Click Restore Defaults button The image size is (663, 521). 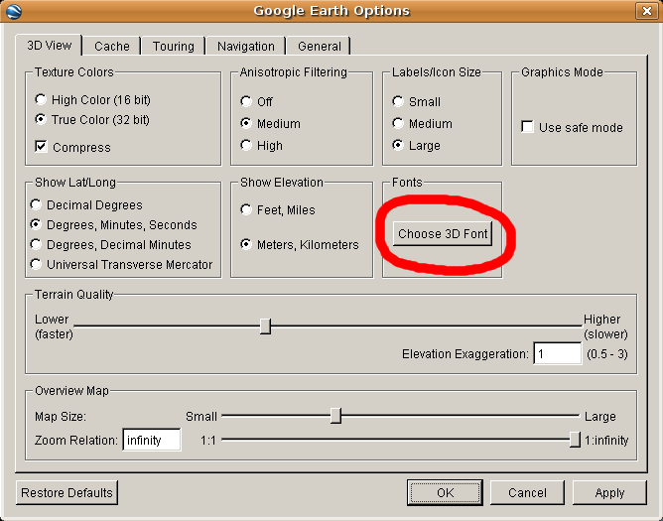[66, 492]
